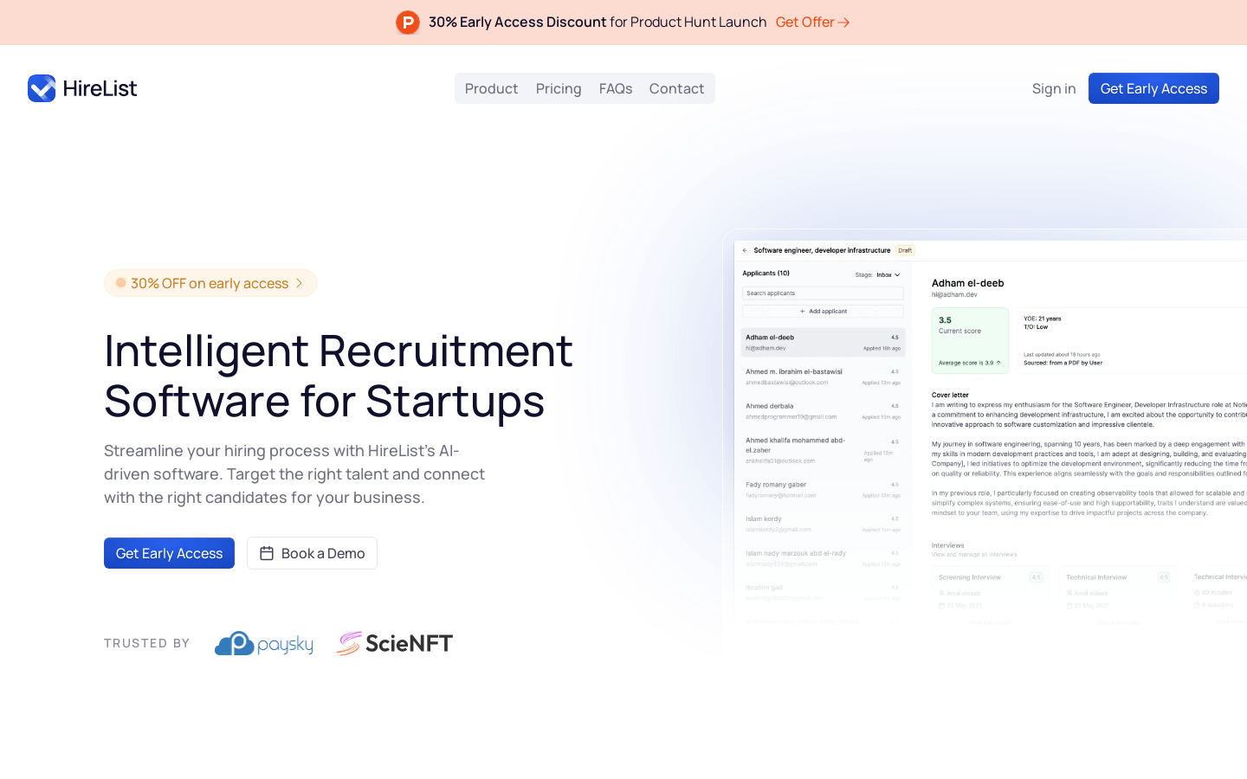Select applicant Adham el-deeb in the list

click(x=823, y=342)
